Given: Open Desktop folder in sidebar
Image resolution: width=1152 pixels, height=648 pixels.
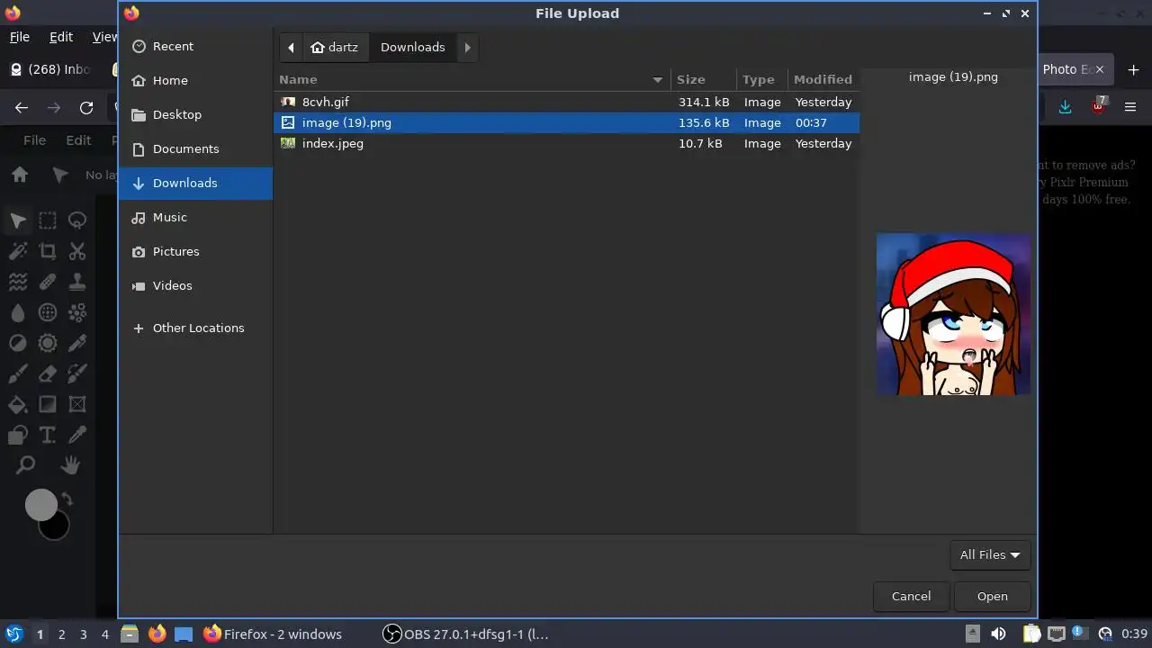Looking at the screenshot, I should click(195, 114).
